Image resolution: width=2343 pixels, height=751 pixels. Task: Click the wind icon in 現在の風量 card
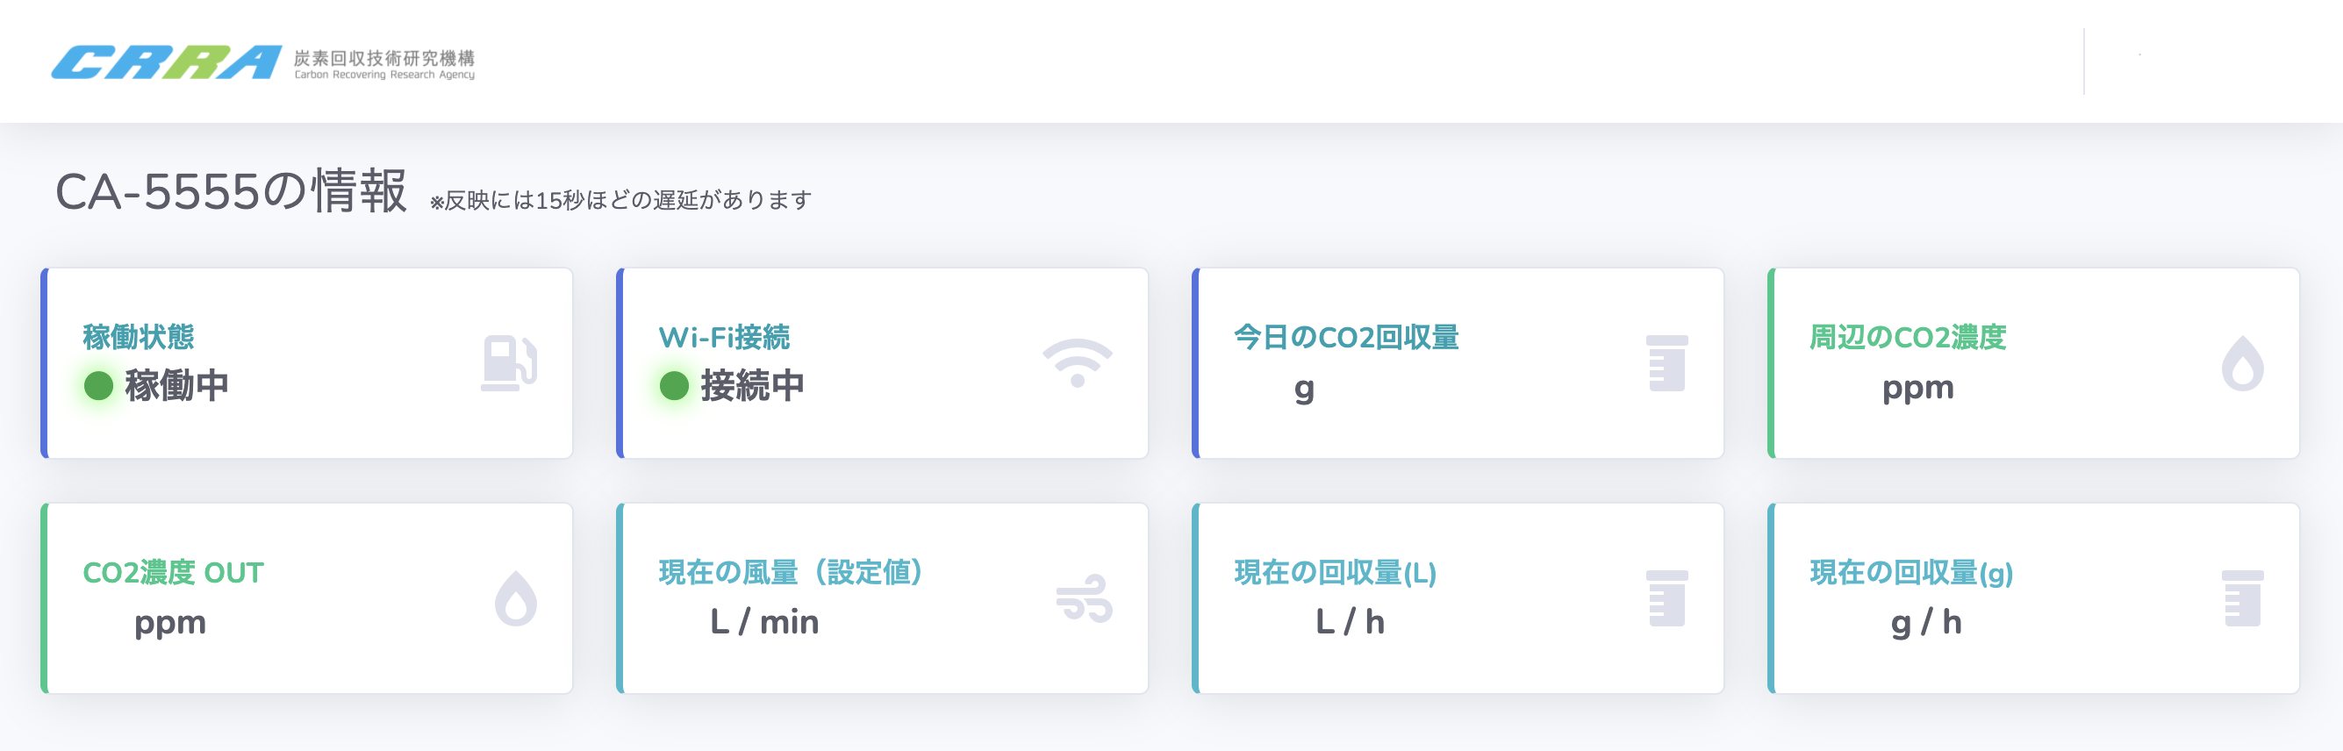(x=1083, y=598)
